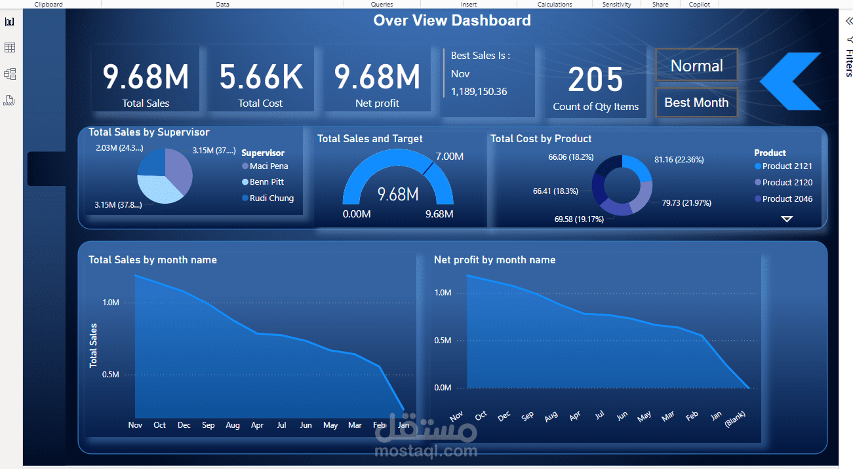Click the 1,189,150.36 best sales value
The height and width of the screenshot is (469, 853).
click(479, 92)
